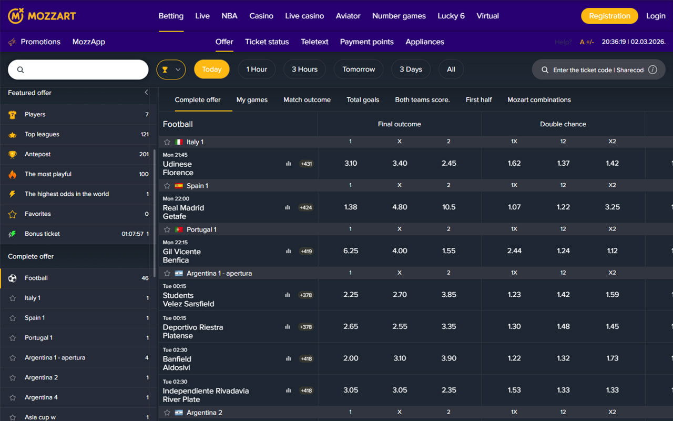The image size is (673, 421).
Task: Toggle the A +/- font size control
Action: click(x=587, y=42)
